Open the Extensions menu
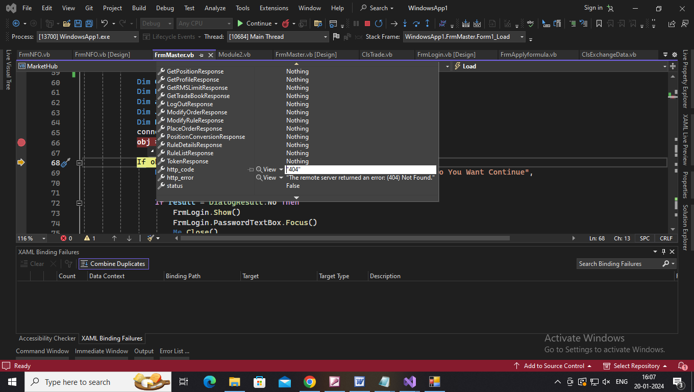 (274, 8)
